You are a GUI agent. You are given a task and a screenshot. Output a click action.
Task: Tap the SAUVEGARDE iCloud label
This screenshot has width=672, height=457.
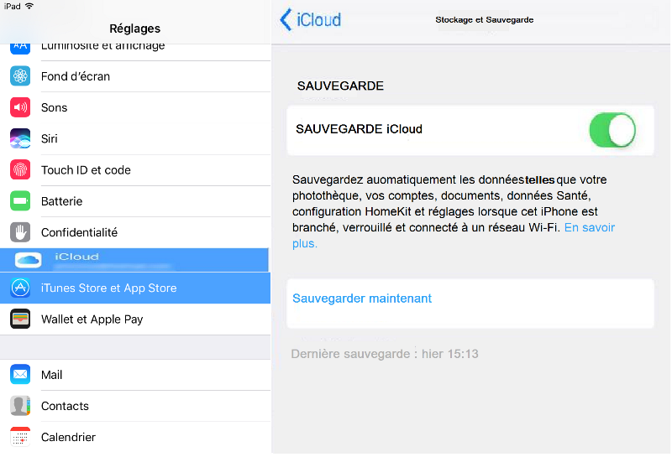(360, 129)
